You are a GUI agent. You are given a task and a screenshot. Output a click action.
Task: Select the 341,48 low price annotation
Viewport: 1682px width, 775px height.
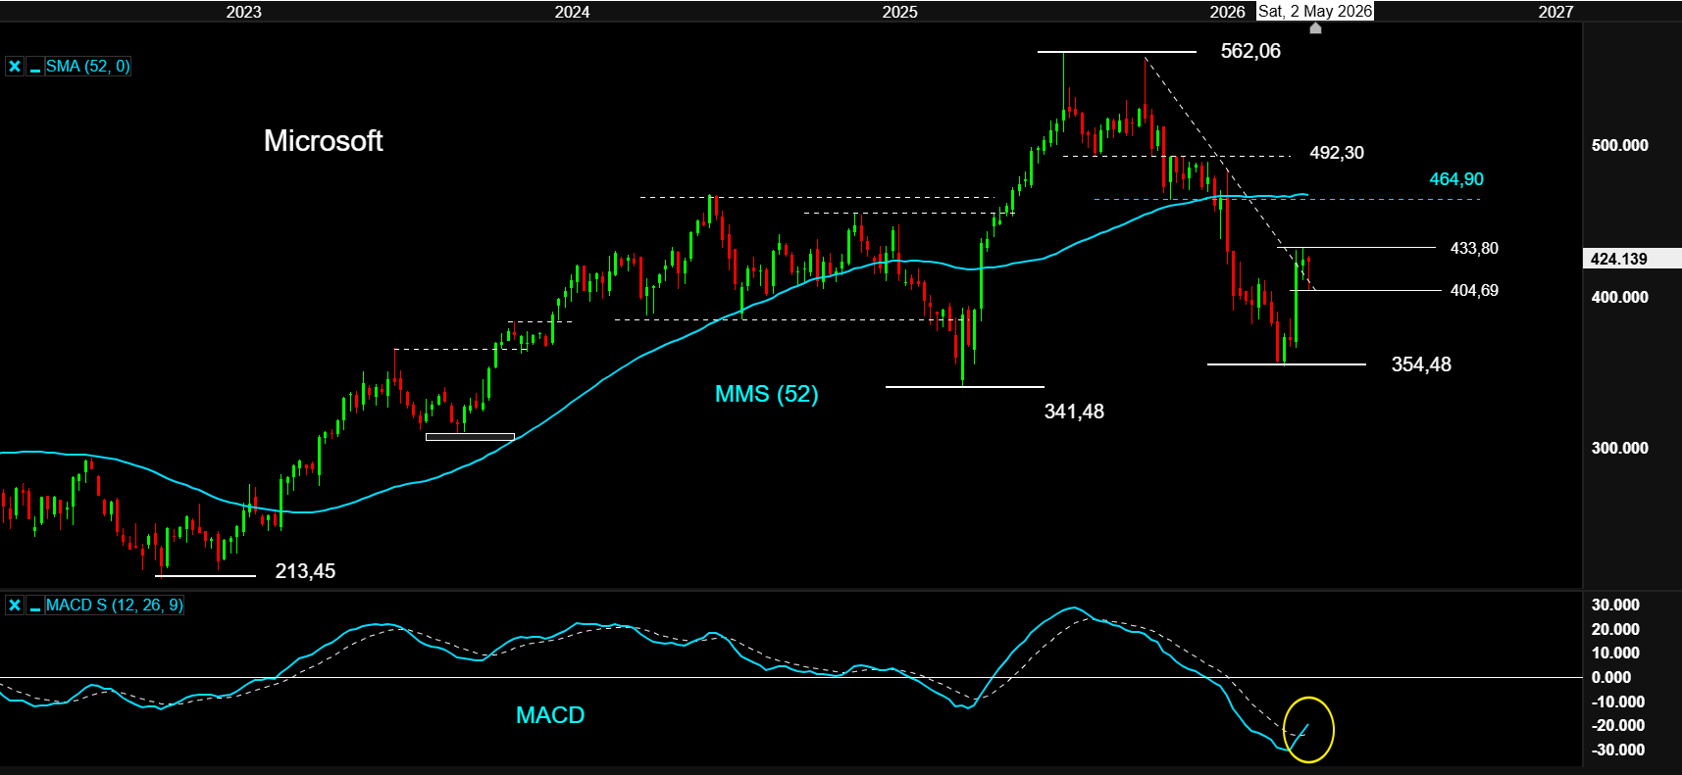(x=1074, y=412)
